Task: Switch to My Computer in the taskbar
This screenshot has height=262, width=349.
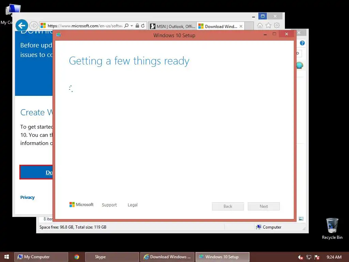Action: (x=41, y=257)
